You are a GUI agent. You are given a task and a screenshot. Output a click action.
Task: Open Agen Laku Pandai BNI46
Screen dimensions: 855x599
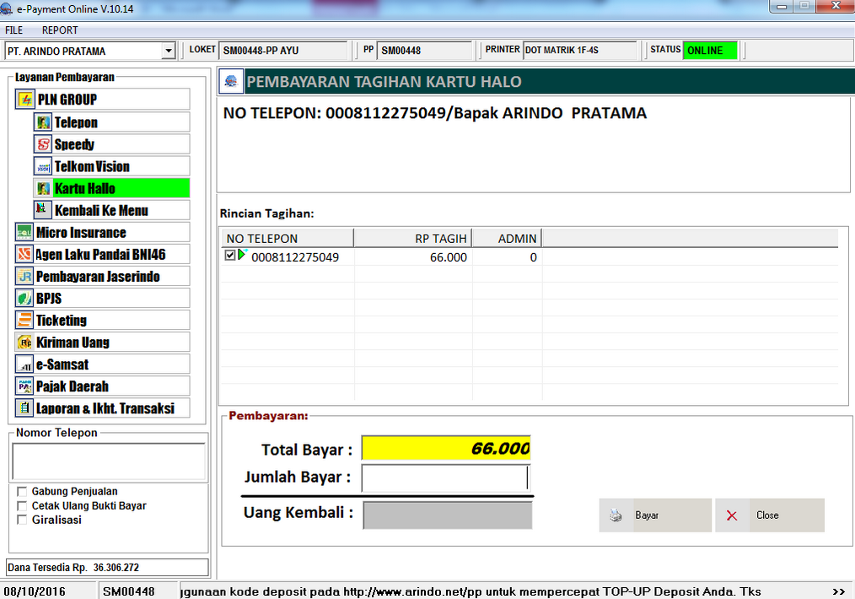click(x=103, y=254)
